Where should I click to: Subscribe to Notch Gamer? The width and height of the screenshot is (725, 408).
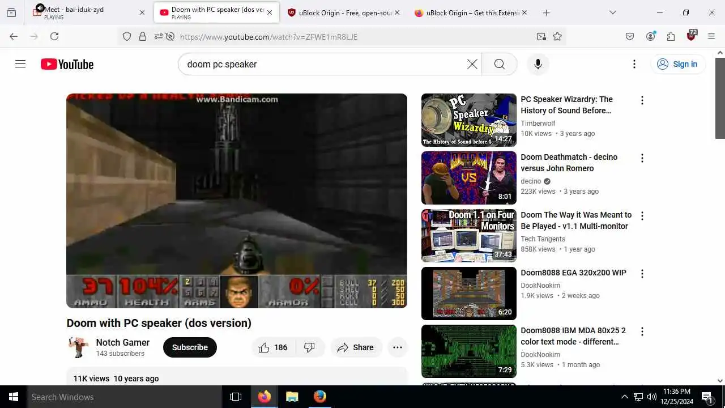(x=190, y=347)
